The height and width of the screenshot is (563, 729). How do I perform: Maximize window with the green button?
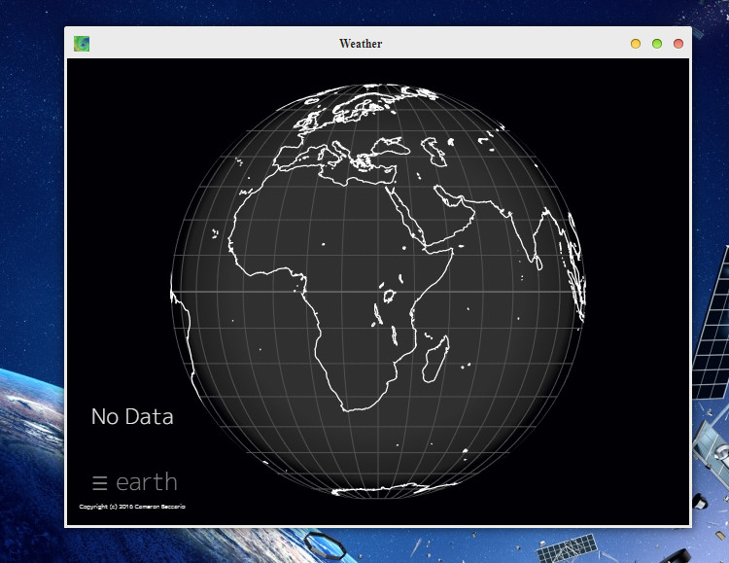click(657, 44)
